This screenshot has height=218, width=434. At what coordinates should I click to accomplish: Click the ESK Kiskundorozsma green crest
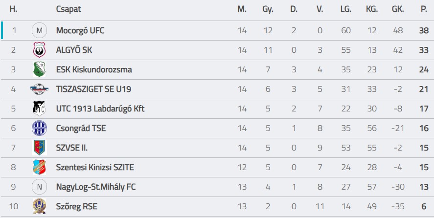[x=39, y=70]
